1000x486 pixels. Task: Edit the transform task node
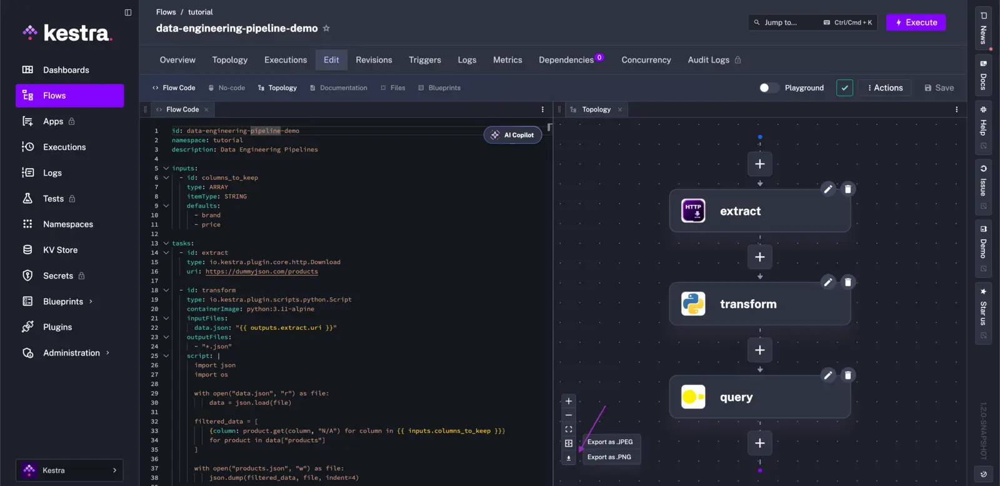[x=828, y=282]
